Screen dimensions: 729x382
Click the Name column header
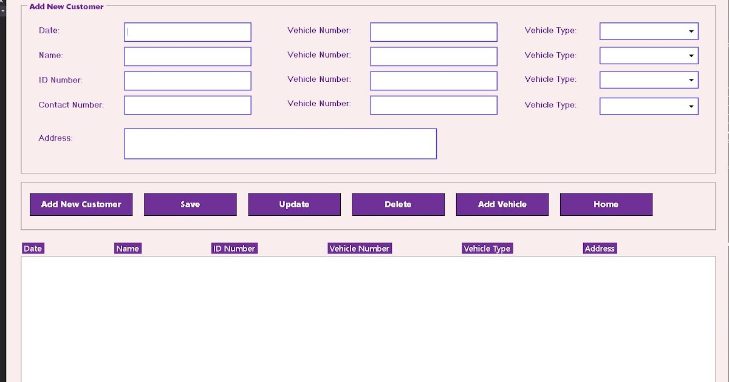point(128,248)
